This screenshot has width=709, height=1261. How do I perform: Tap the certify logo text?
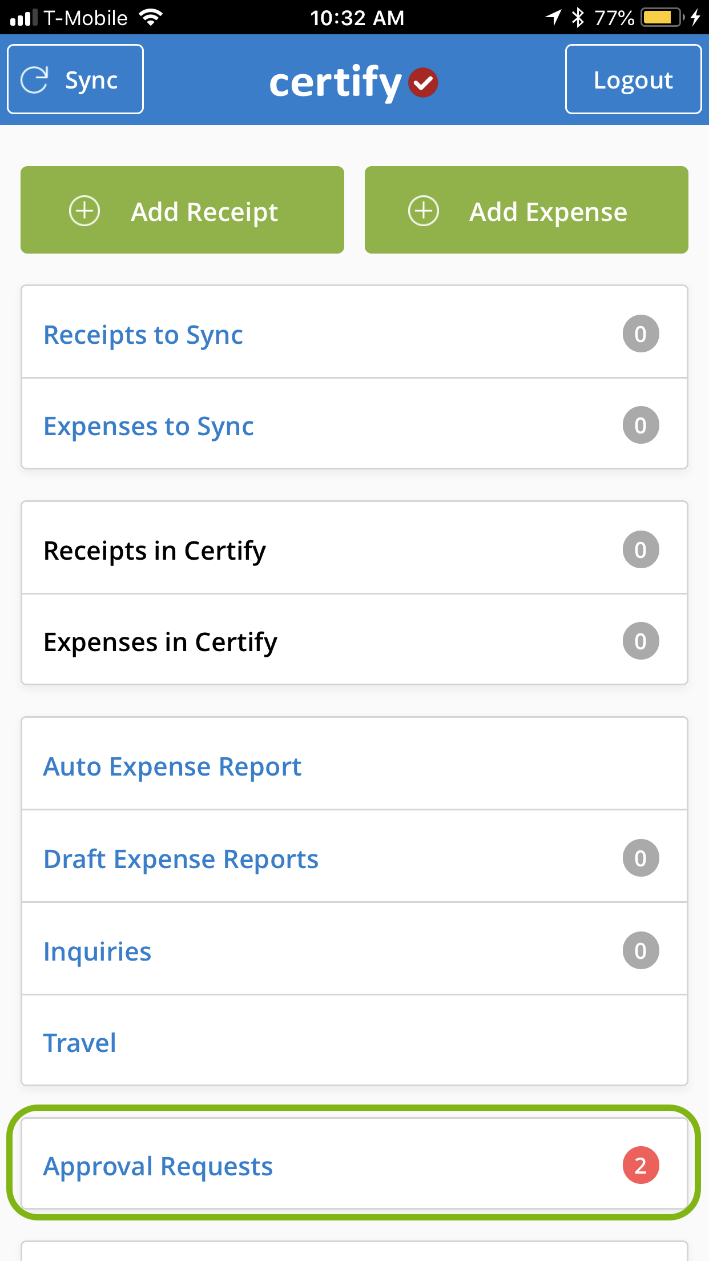point(336,83)
